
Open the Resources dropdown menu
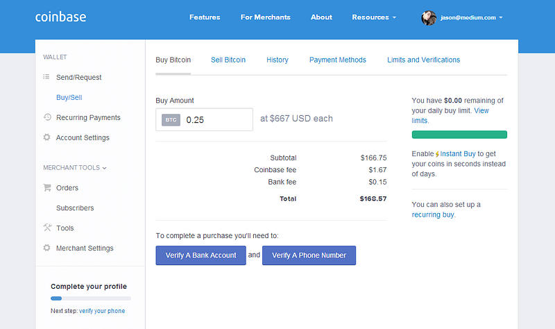tap(374, 17)
